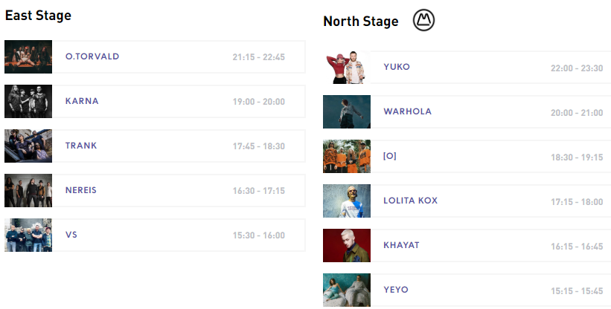
Task: Go to the KARNA artist page
Action: [82, 101]
